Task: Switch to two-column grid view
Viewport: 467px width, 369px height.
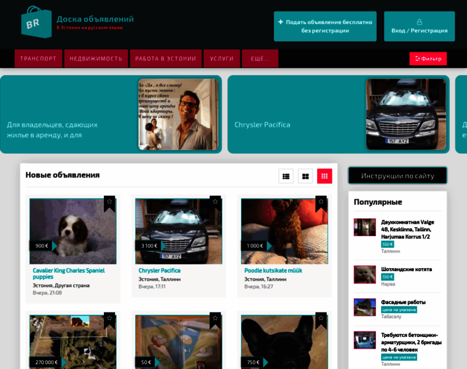Action: 305,176
